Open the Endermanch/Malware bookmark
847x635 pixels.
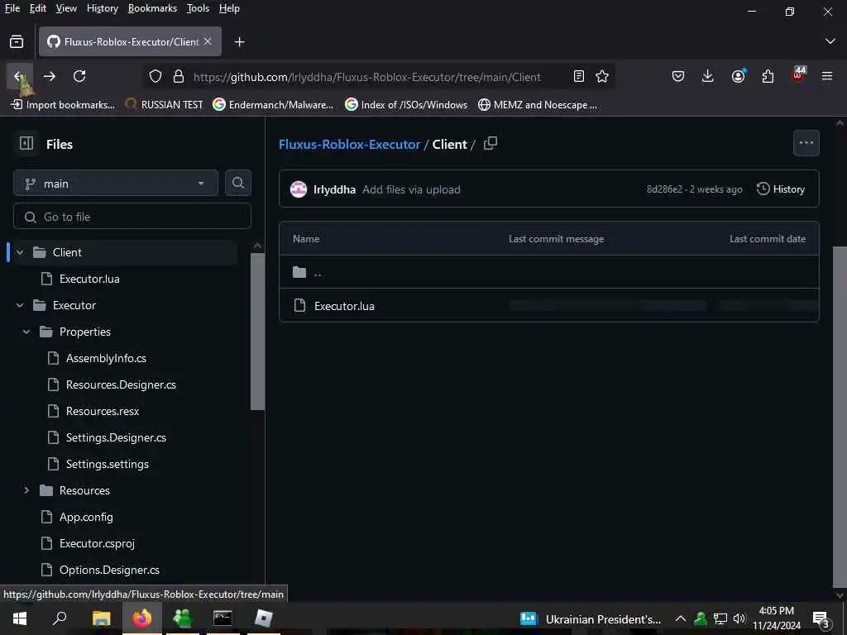point(273,104)
